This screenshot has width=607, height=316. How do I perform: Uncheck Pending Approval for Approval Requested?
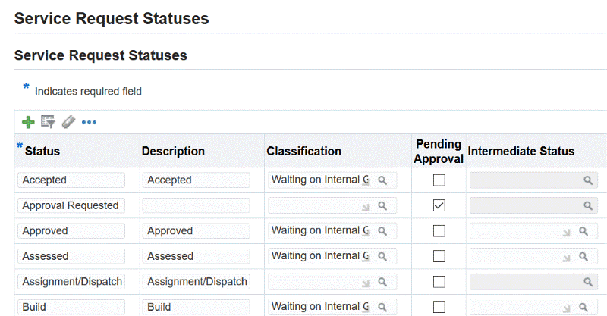coord(439,205)
